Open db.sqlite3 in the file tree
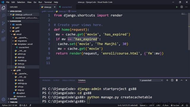The width and height of the screenshot is (190, 107). tap(20, 93)
